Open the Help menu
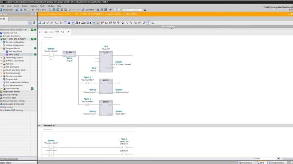The image size is (293, 164). click(x=59, y=6)
